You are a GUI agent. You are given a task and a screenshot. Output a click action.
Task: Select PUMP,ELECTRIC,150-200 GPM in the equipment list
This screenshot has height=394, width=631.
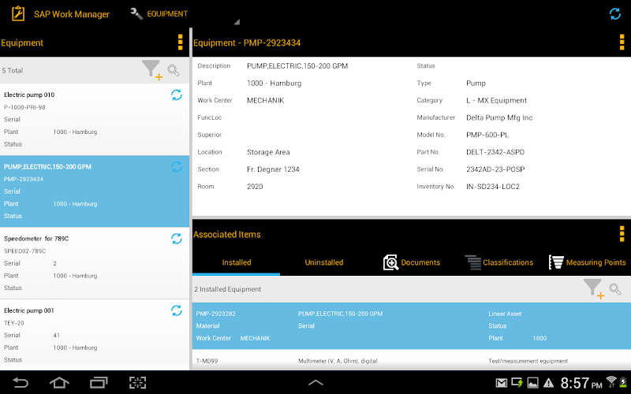click(95, 191)
